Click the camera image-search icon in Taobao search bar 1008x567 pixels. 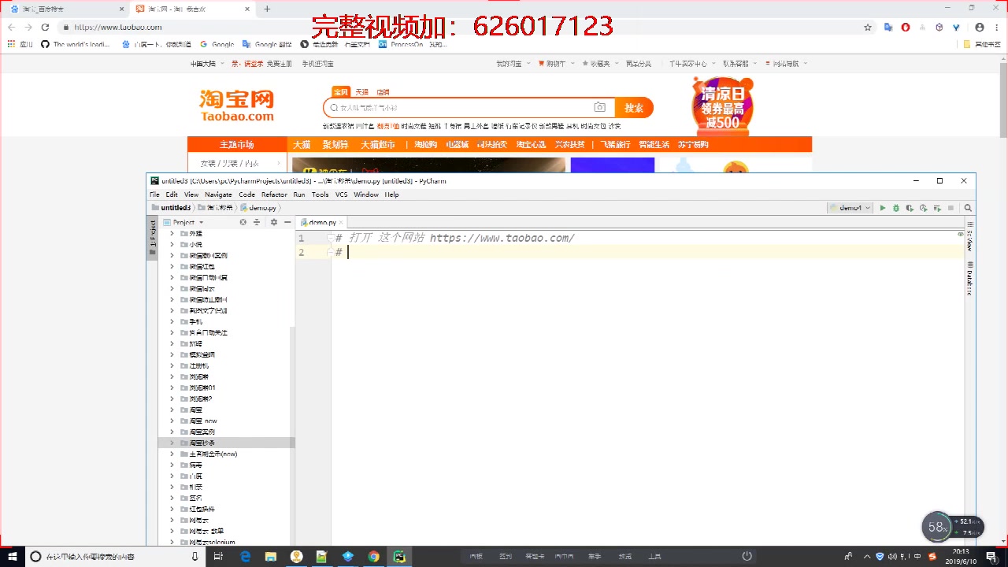point(600,107)
